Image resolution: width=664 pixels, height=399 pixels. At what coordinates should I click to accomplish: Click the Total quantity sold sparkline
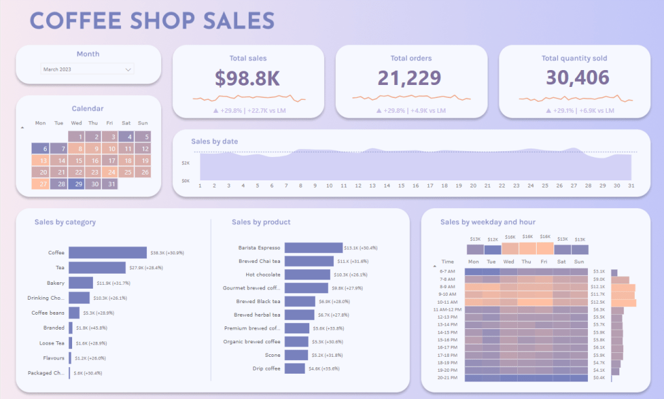(575, 99)
